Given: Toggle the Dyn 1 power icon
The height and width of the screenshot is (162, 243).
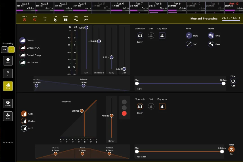Looking at the screenshot, I should [x=25, y=20].
